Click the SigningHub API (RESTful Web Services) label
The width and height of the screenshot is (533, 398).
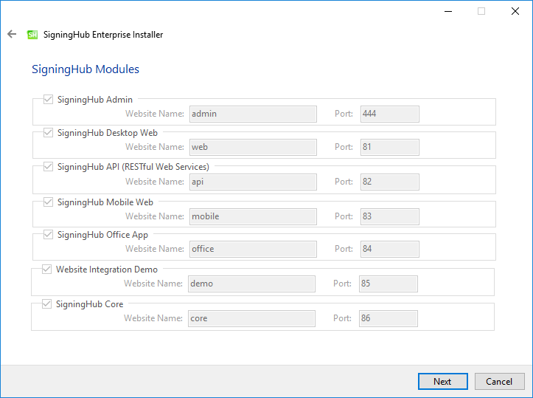point(133,167)
